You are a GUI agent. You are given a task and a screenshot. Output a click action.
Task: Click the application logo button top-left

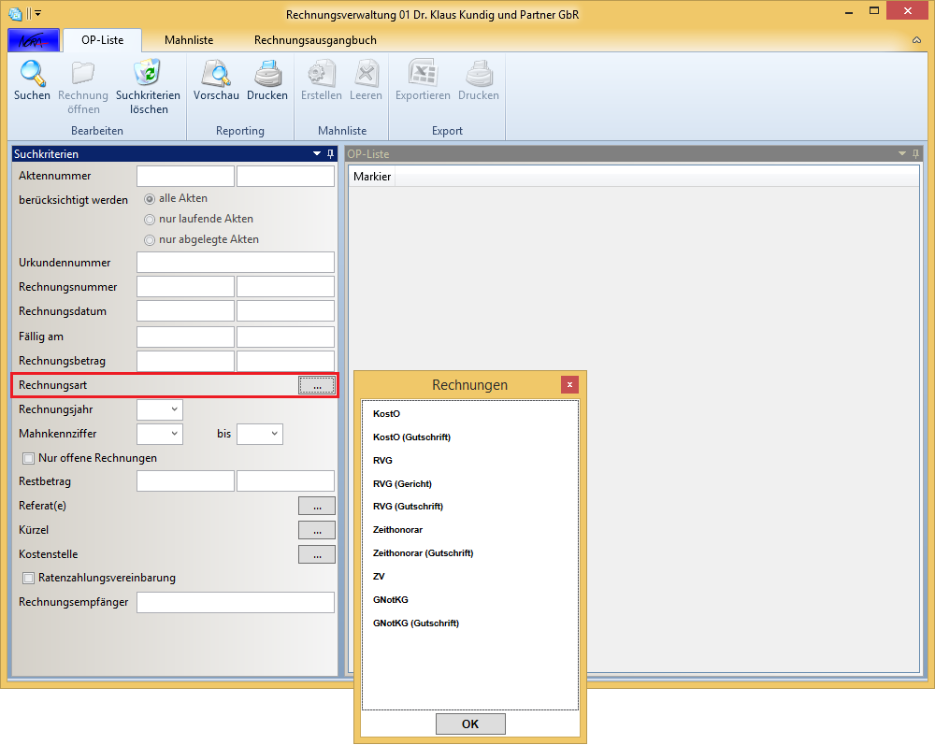coord(34,40)
